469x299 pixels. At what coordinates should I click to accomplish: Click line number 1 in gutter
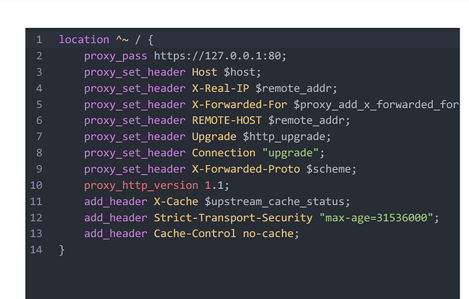pyautogui.click(x=39, y=39)
